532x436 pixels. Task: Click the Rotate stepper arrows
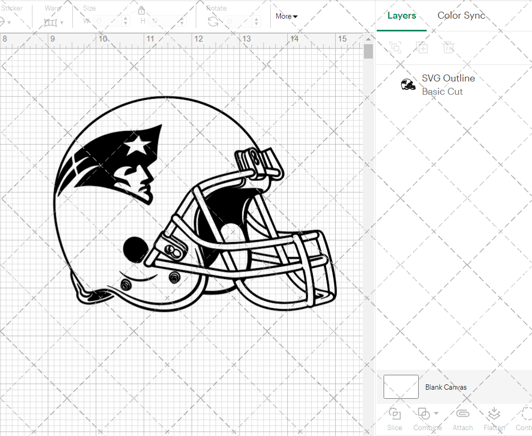[x=256, y=21]
